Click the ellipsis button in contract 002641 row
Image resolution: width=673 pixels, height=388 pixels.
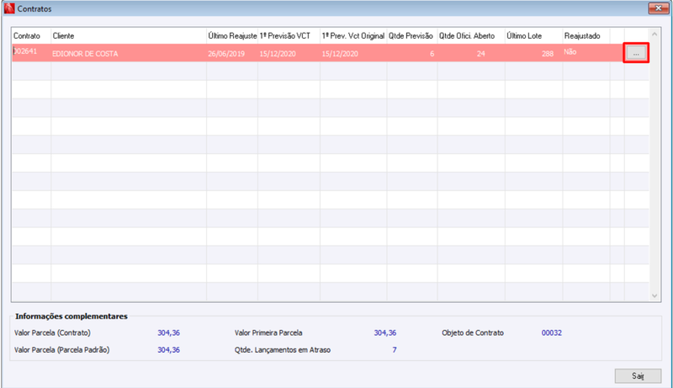[x=636, y=53]
